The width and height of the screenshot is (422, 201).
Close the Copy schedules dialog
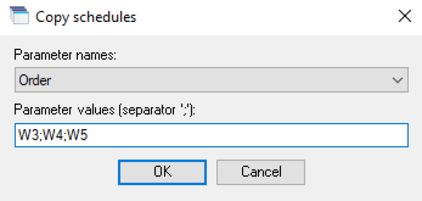point(405,17)
